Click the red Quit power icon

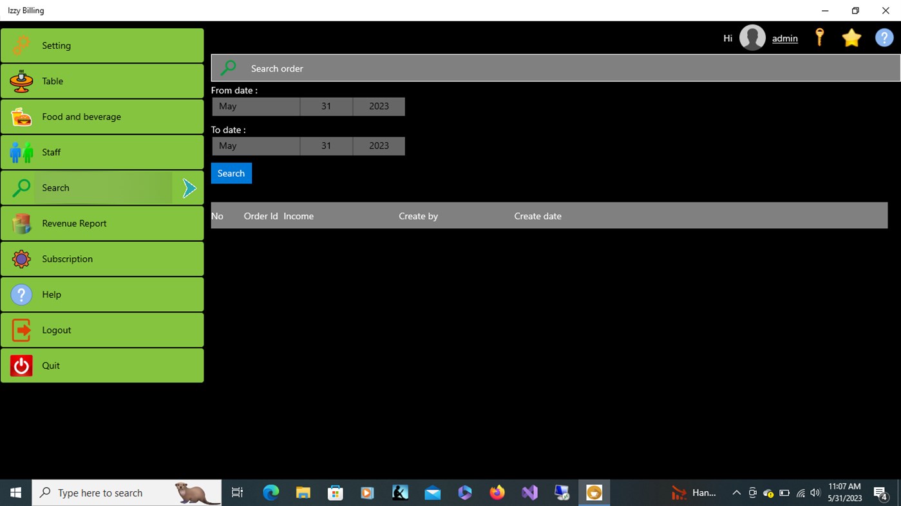(x=21, y=365)
